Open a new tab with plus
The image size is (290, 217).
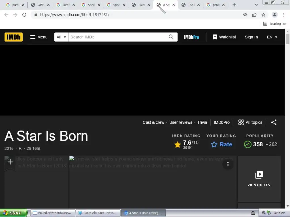[x=234, y=5]
